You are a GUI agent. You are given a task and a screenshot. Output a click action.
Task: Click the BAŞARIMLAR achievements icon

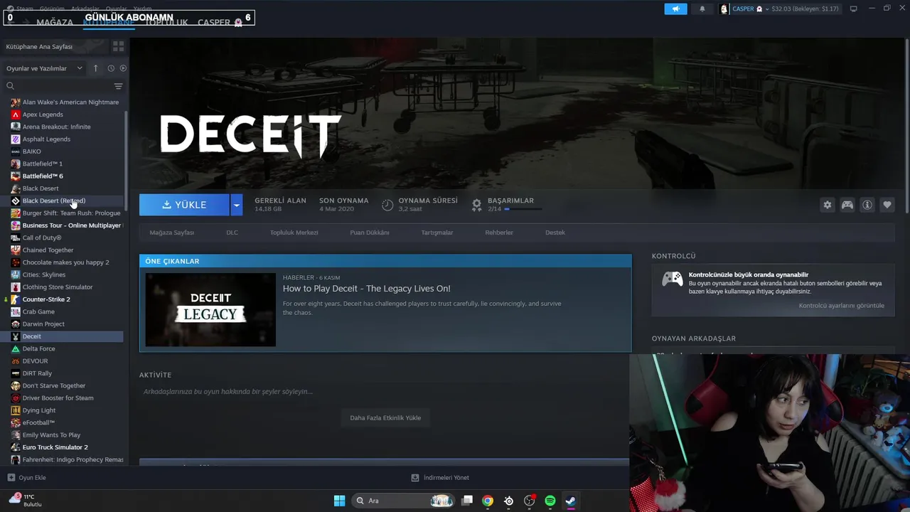click(477, 205)
